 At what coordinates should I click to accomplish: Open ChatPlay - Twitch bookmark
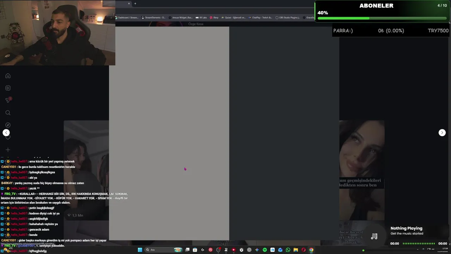pos(260,18)
